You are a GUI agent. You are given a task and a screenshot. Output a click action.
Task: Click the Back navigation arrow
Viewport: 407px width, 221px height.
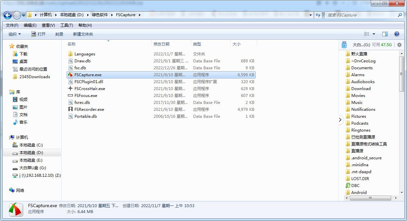coord(8,15)
